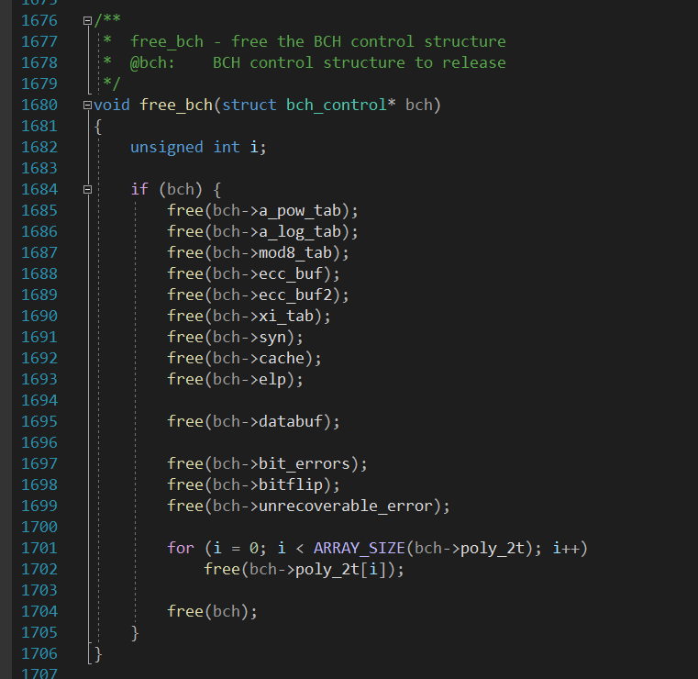
Task: Collapse the if (bch) block
Action: 87,190
